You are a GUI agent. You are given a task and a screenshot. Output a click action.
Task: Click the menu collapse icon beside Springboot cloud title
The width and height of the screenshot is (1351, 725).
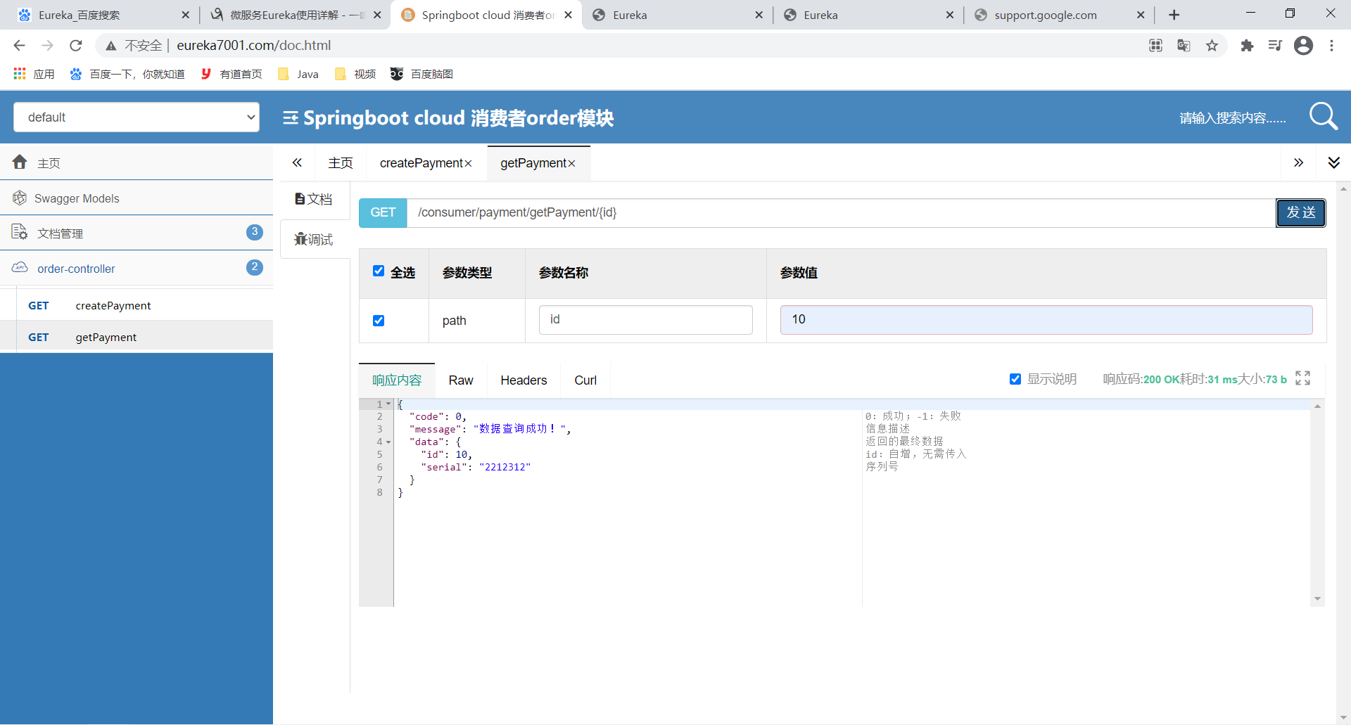(x=290, y=117)
